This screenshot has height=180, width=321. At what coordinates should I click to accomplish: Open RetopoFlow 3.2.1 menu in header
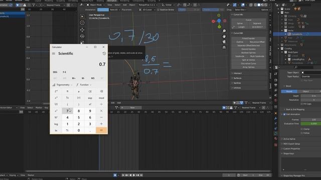coord(148,5)
